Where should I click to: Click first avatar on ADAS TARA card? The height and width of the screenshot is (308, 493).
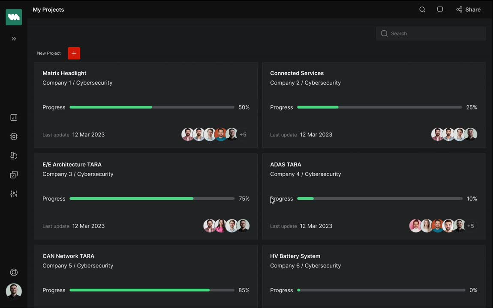(x=415, y=226)
